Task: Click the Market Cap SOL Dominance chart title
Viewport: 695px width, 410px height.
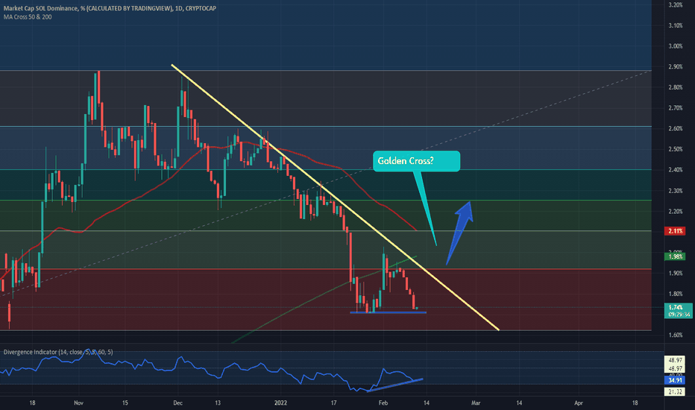Action: [x=110, y=8]
